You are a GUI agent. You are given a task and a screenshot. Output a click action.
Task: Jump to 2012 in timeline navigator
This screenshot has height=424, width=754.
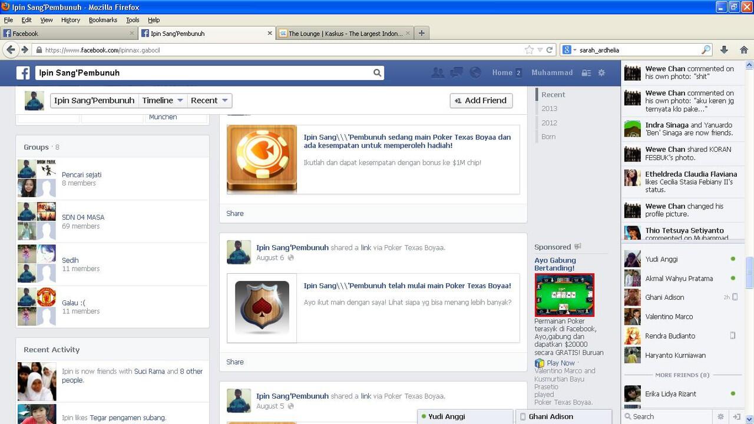[x=550, y=122]
